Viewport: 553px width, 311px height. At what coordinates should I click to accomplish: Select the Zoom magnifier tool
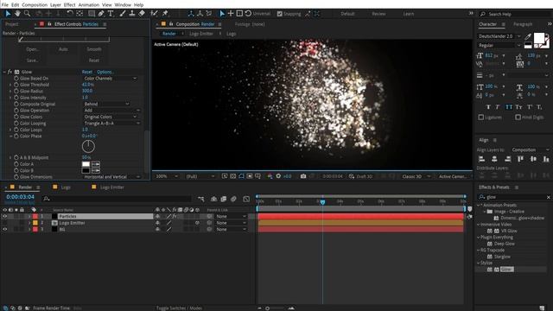point(27,14)
